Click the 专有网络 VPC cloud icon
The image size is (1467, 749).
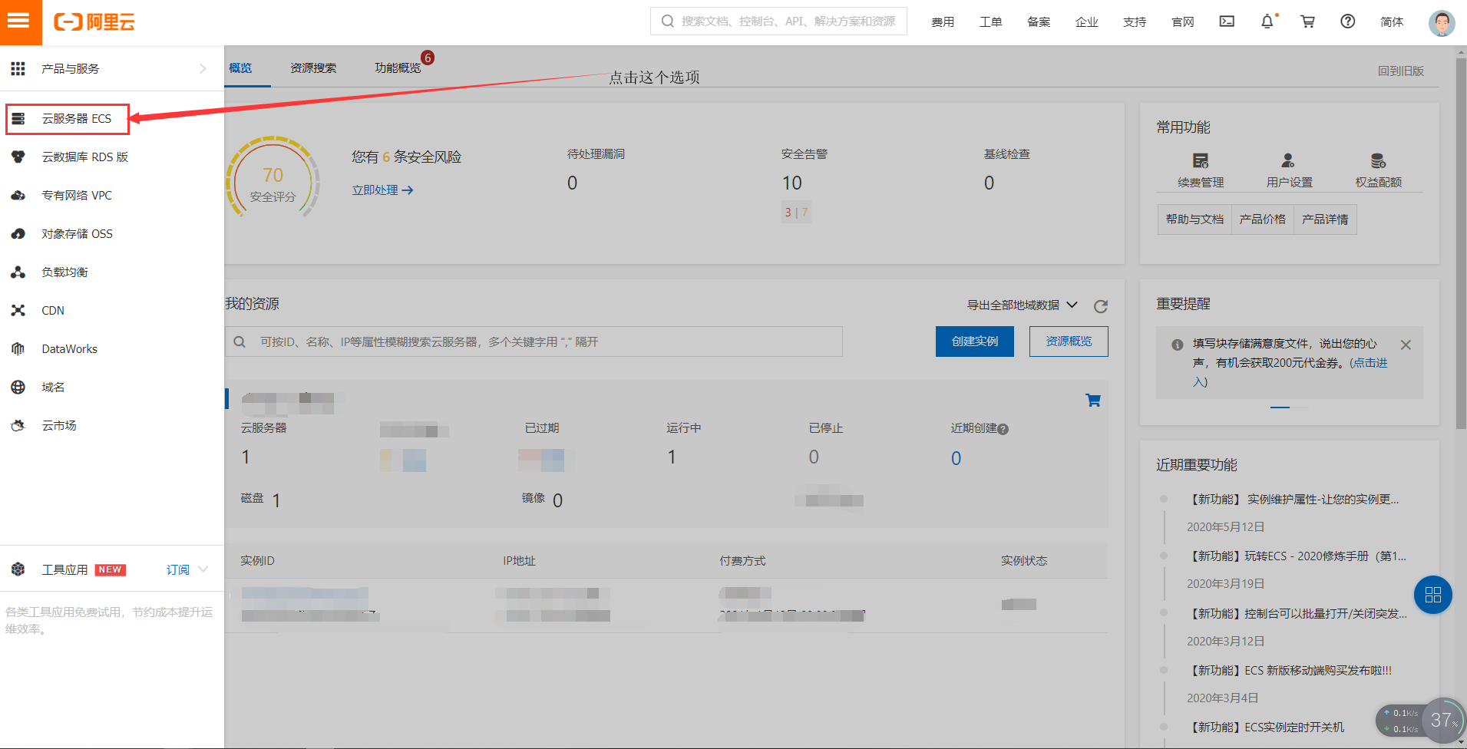tap(18, 195)
